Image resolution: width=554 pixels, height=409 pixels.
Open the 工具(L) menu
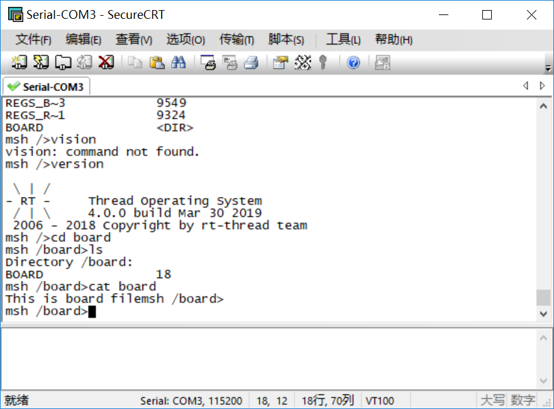pos(343,40)
